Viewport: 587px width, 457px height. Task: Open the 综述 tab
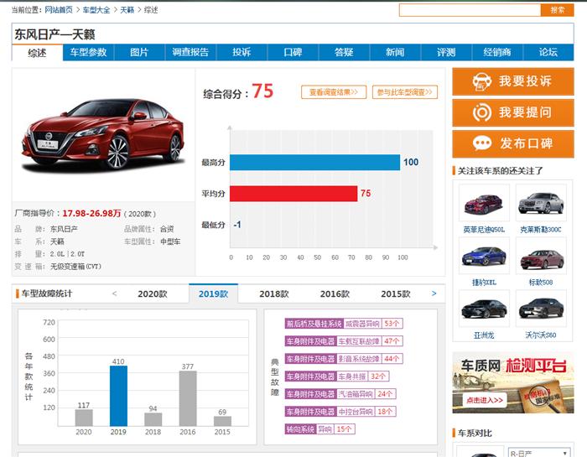pyautogui.click(x=37, y=53)
